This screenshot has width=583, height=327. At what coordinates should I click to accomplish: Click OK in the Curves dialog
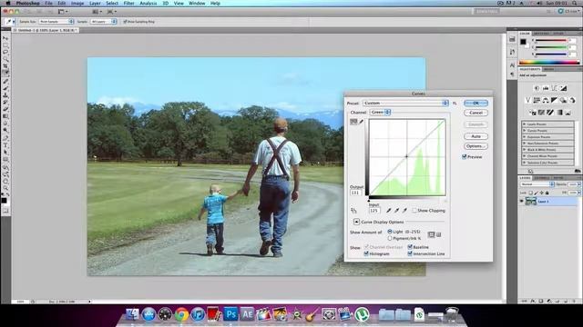pyautogui.click(x=476, y=103)
